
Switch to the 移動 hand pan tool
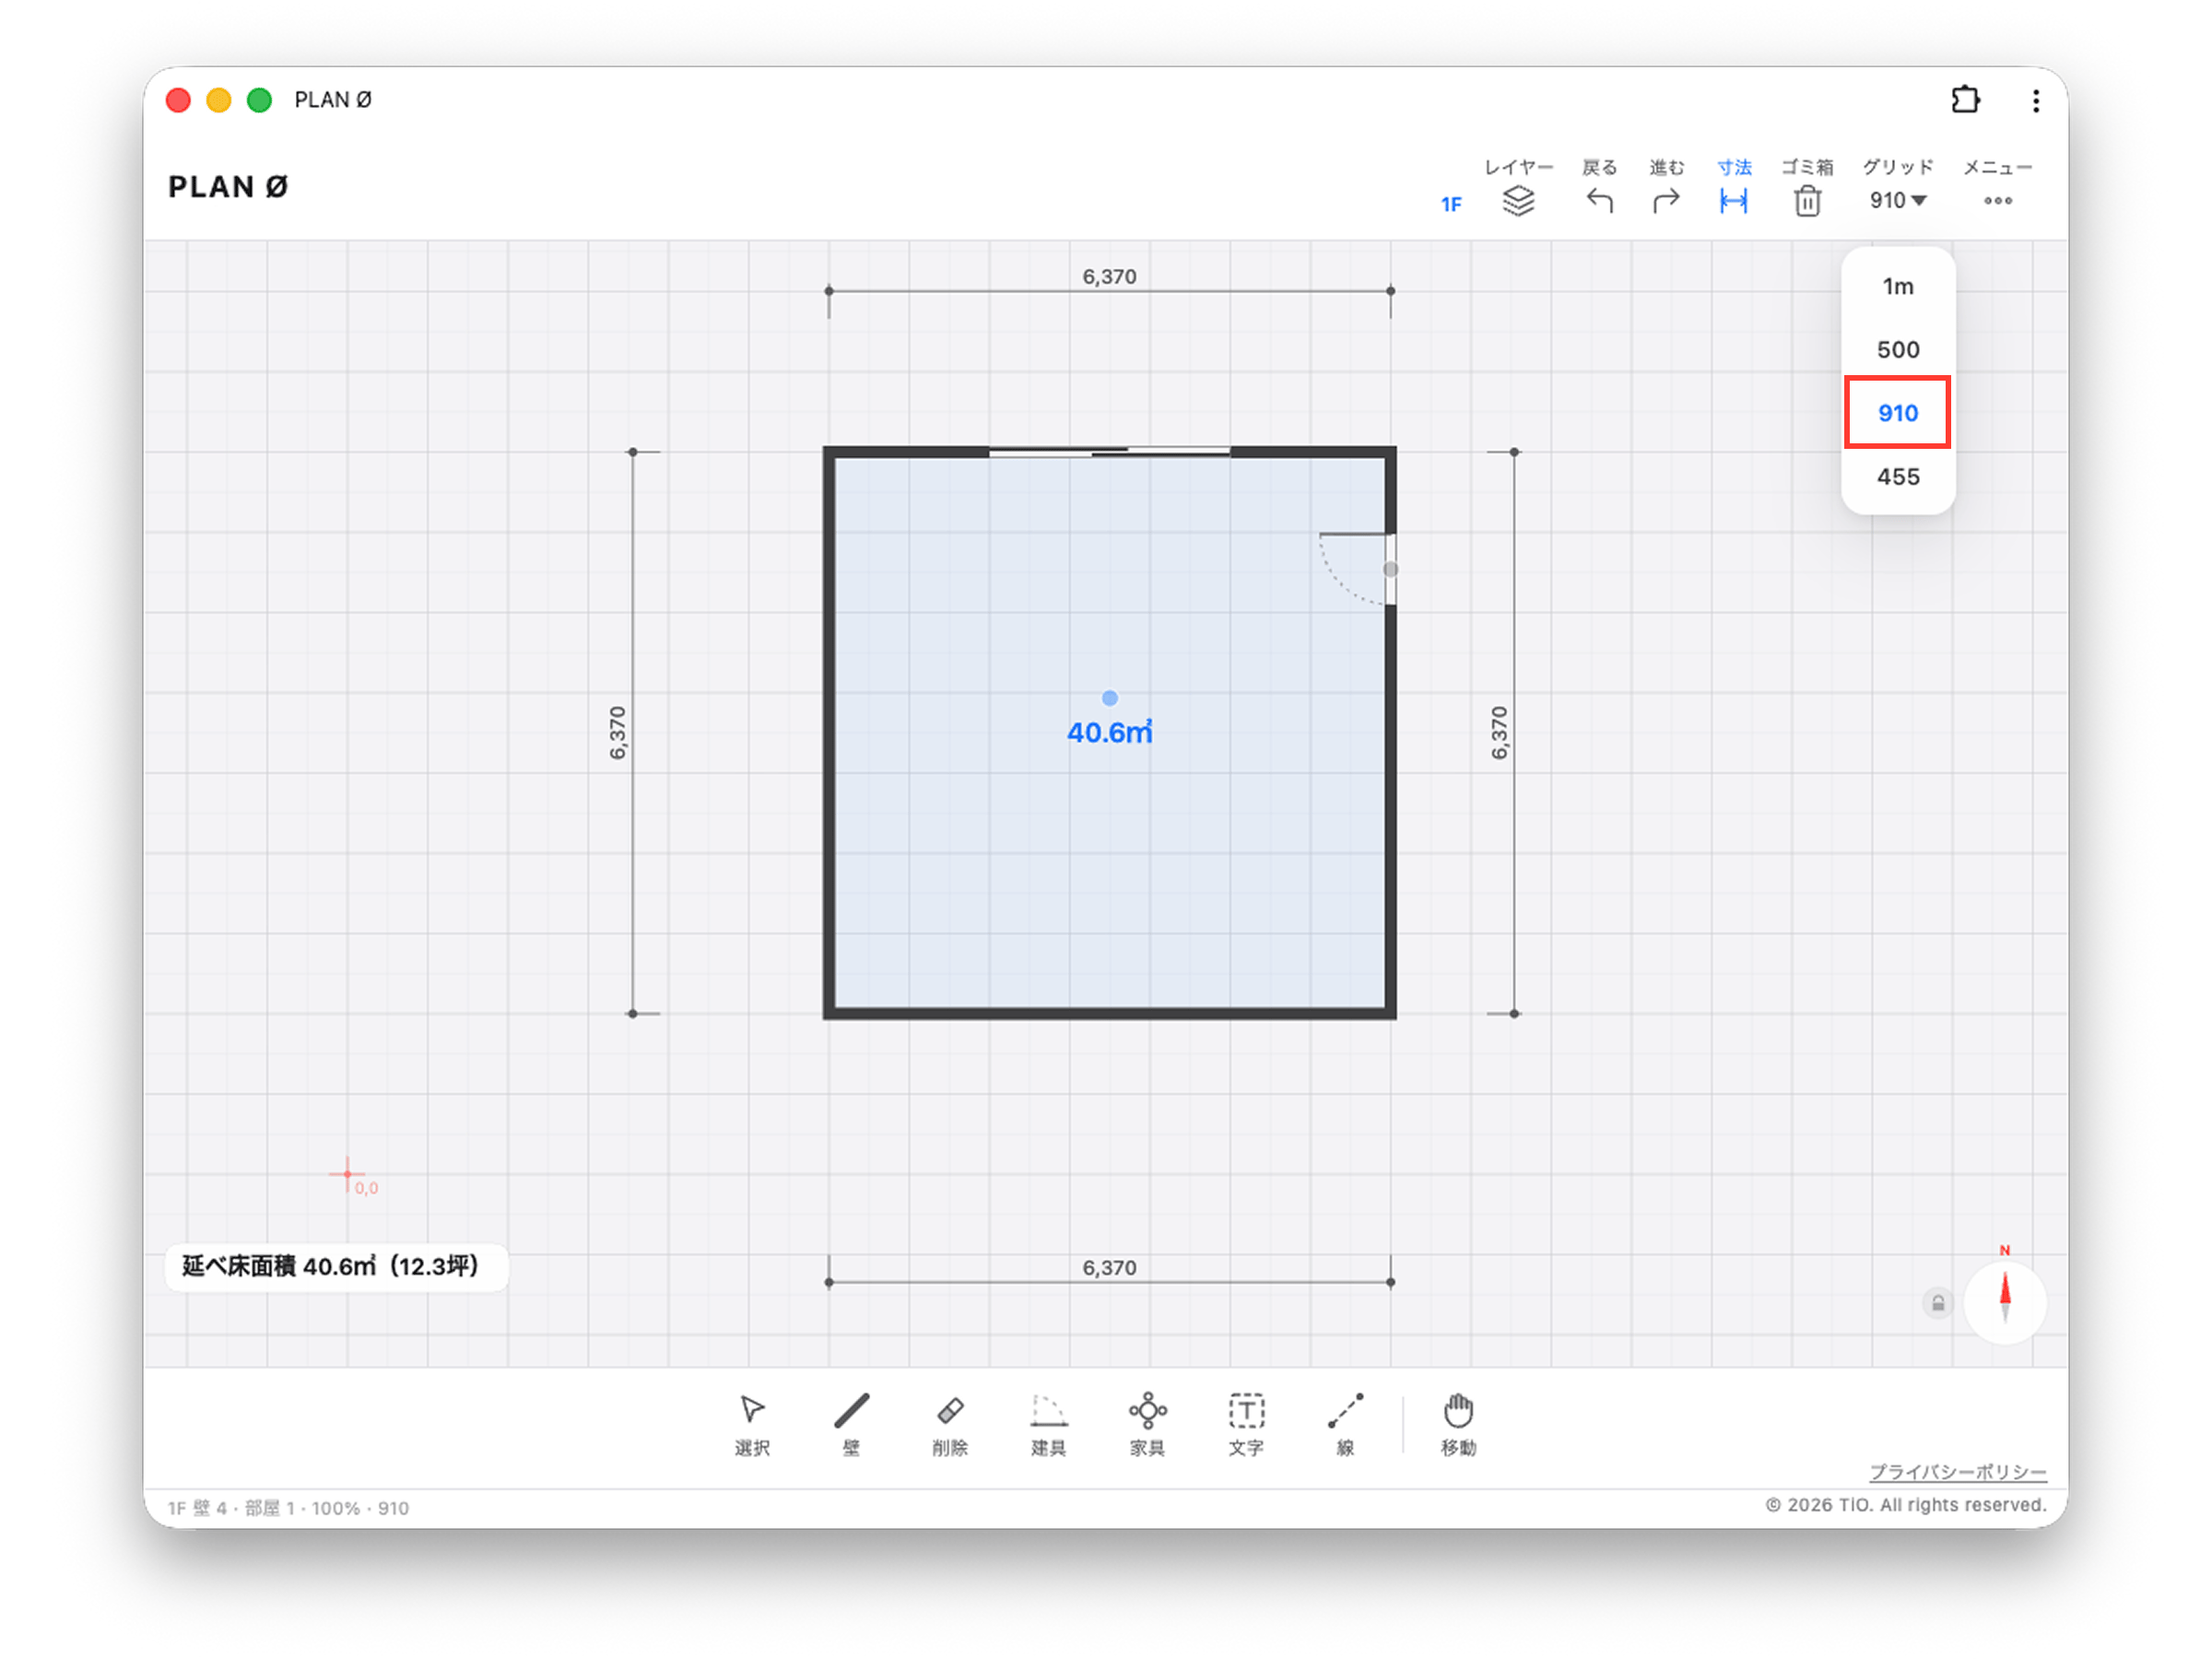tap(1458, 1424)
